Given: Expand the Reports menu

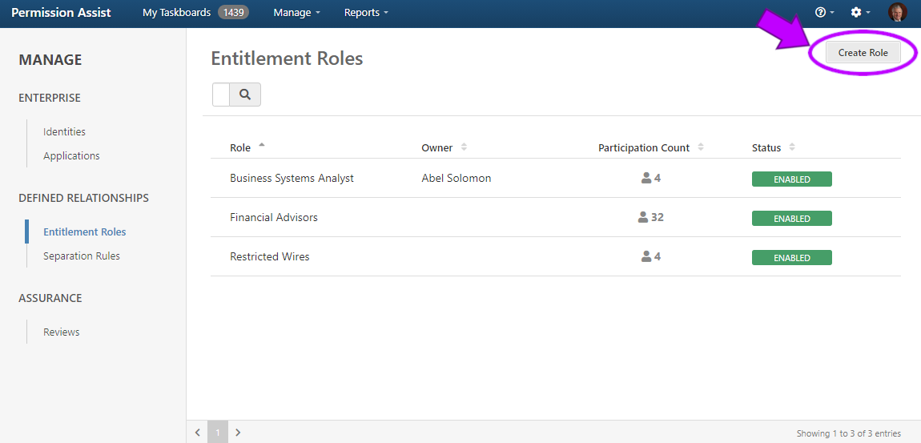Looking at the screenshot, I should [365, 13].
